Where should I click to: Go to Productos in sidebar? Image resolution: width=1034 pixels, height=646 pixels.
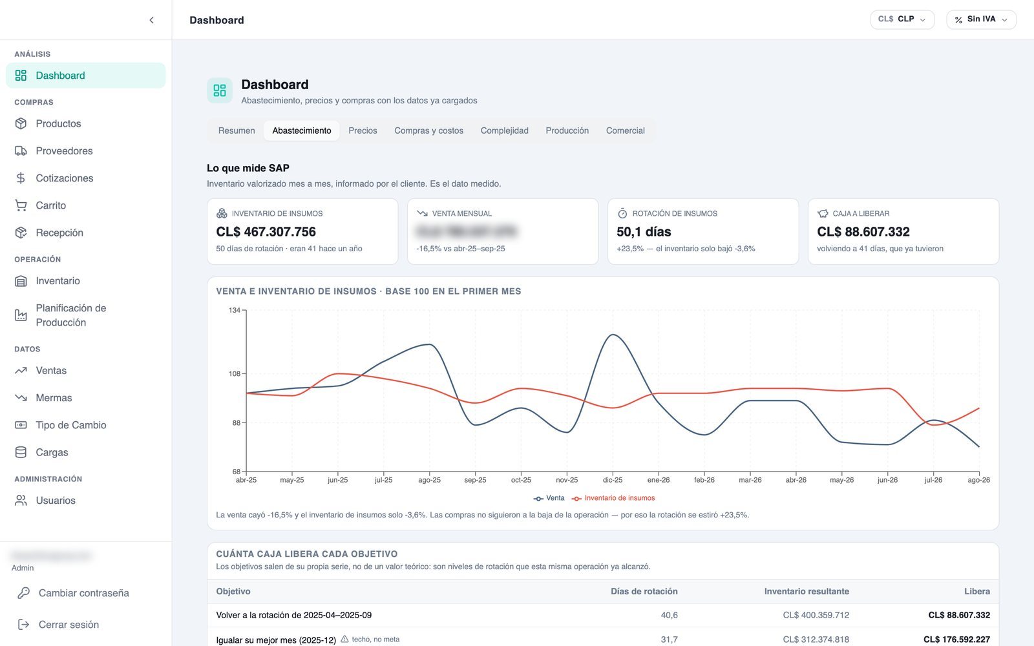(86, 123)
